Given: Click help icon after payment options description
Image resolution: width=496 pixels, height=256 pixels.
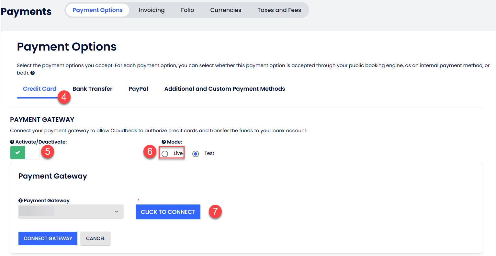Looking at the screenshot, I should pyautogui.click(x=32, y=73).
